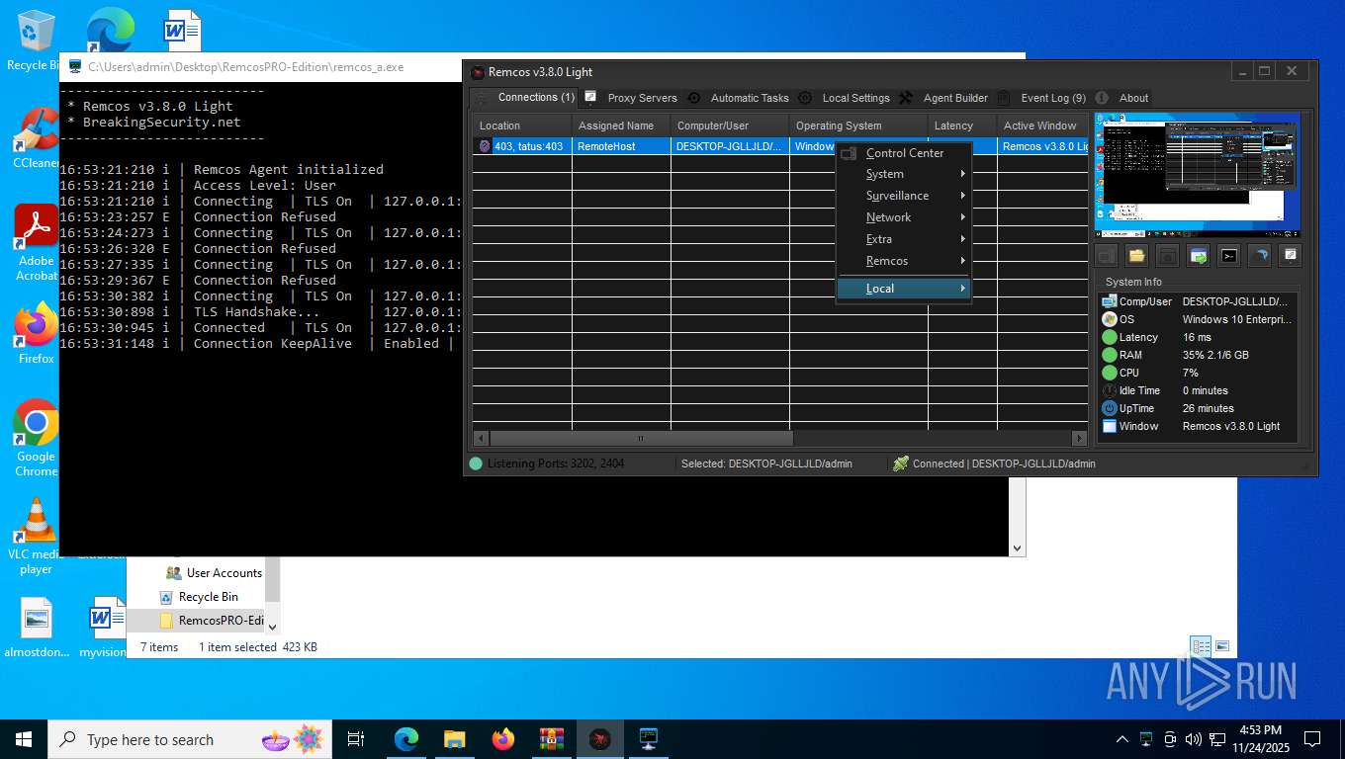Switch Explorer to details view toggle
Image resolution: width=1345 pixels, height=759 pixels.
tap(1201, 647)
